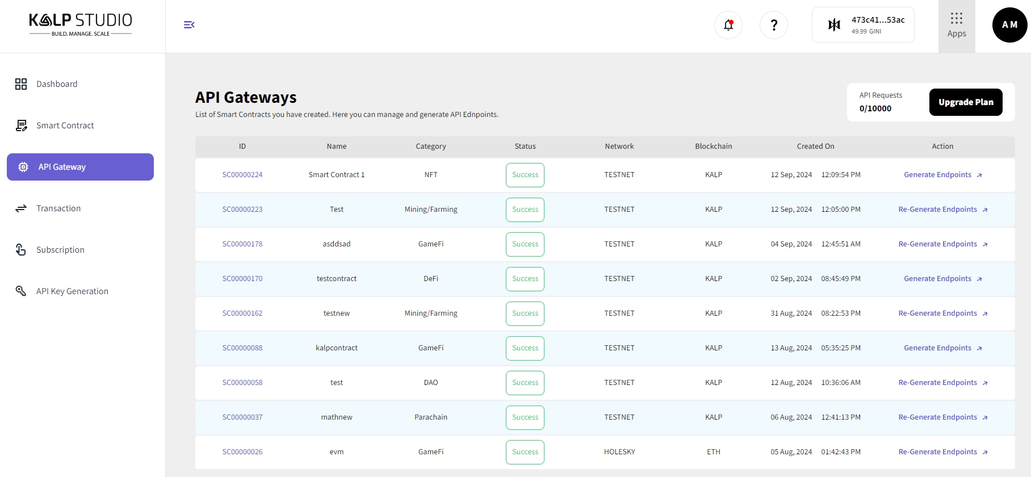Open contract ID SC00000223
The image size is (1031, 477).
point(242,210)
